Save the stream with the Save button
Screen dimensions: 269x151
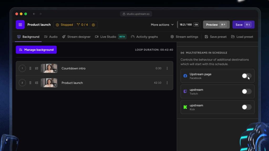(x=244, y=25)
